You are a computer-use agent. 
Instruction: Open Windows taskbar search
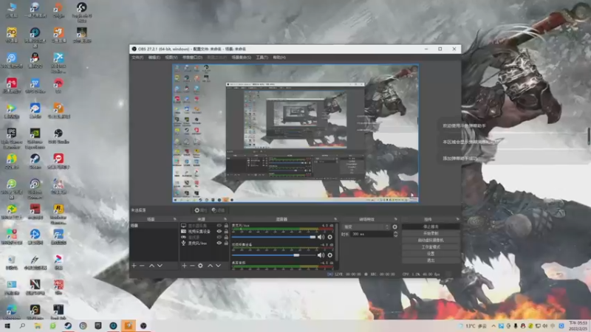tap(22, 325)
